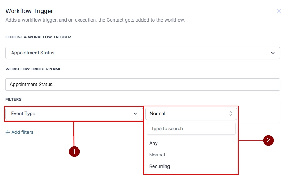Click the Type to search field
The width and height of the screenshot is (288, 178).
(x=191, y=129)
